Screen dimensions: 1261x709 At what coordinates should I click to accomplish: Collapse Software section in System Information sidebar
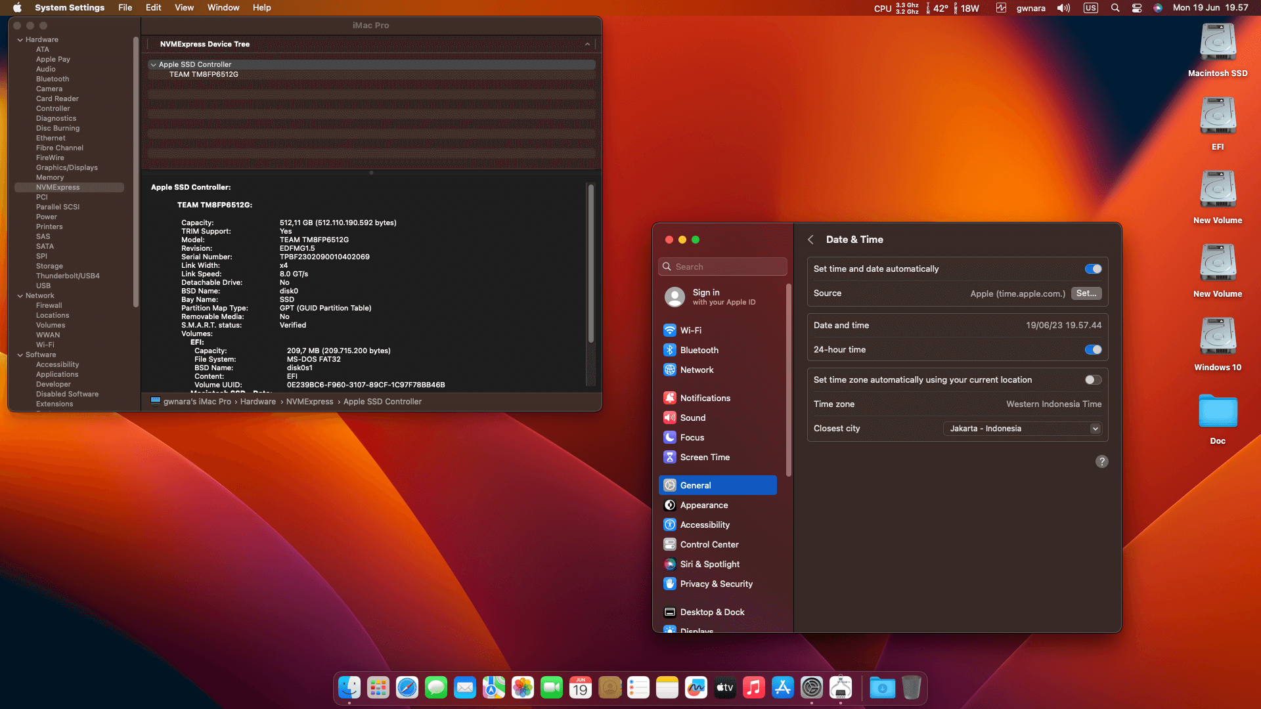coord(20,354)
